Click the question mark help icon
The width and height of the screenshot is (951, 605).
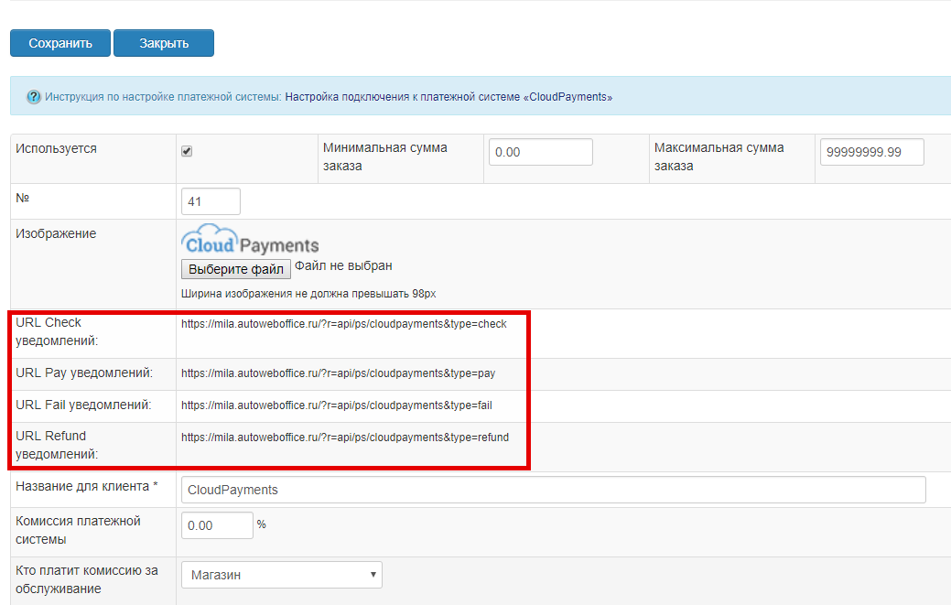[34, 96]
